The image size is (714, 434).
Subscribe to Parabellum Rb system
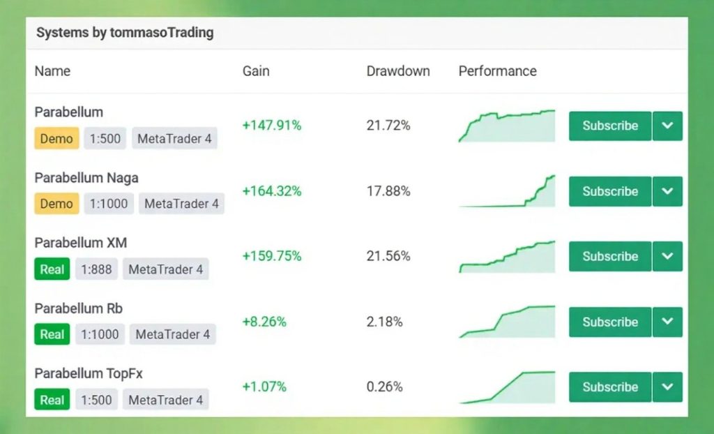[610, 322]
